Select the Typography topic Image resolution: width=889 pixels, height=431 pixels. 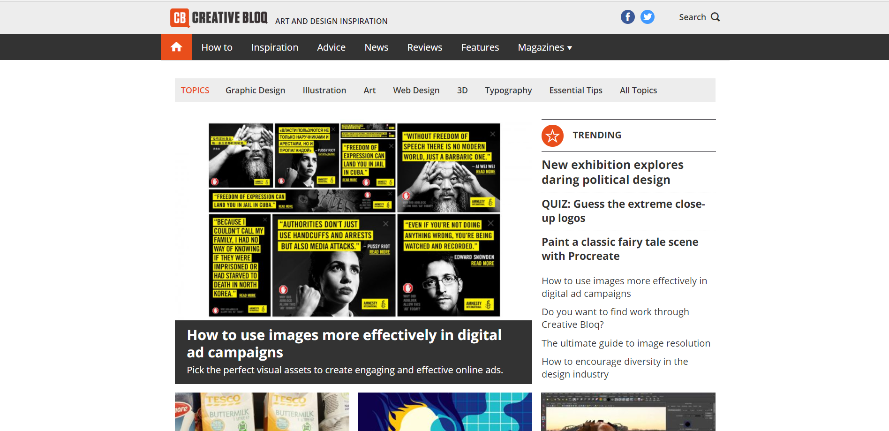pyautogui.click(x=508, y=90)
